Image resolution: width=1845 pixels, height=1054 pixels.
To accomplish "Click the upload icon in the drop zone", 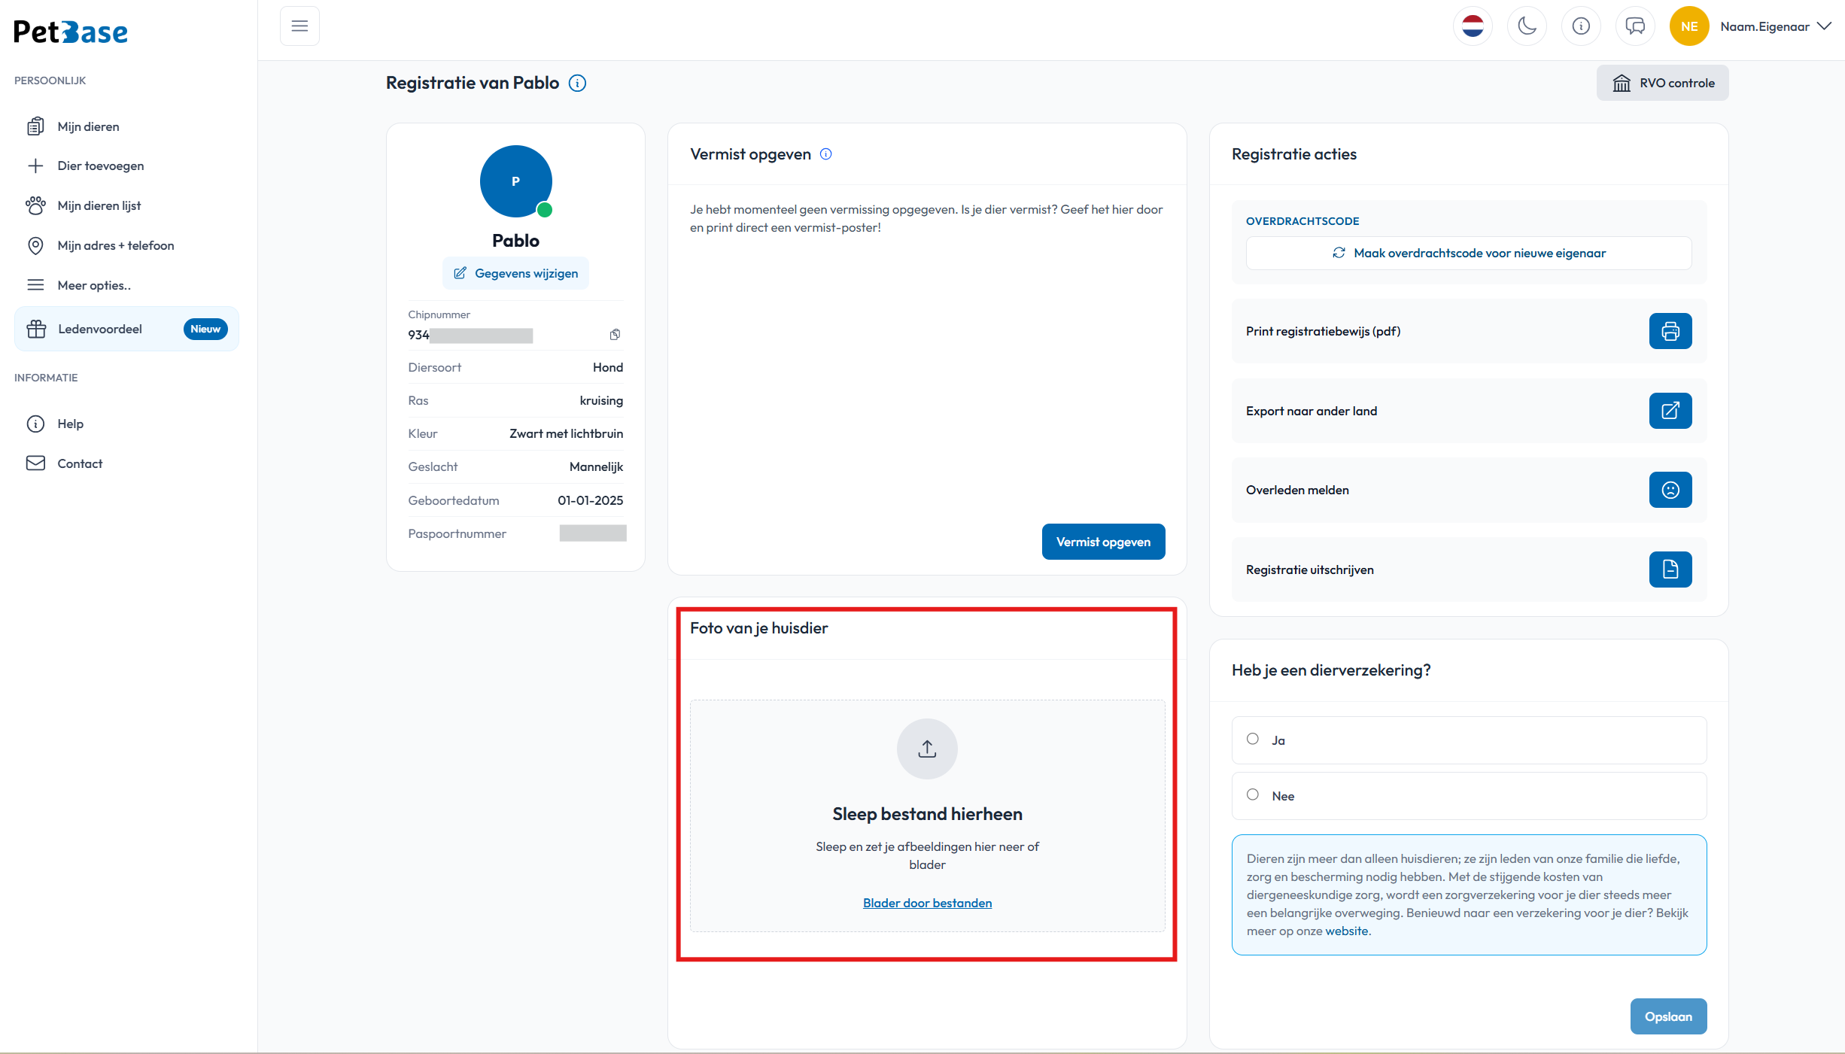I will [x=927, y=749].
